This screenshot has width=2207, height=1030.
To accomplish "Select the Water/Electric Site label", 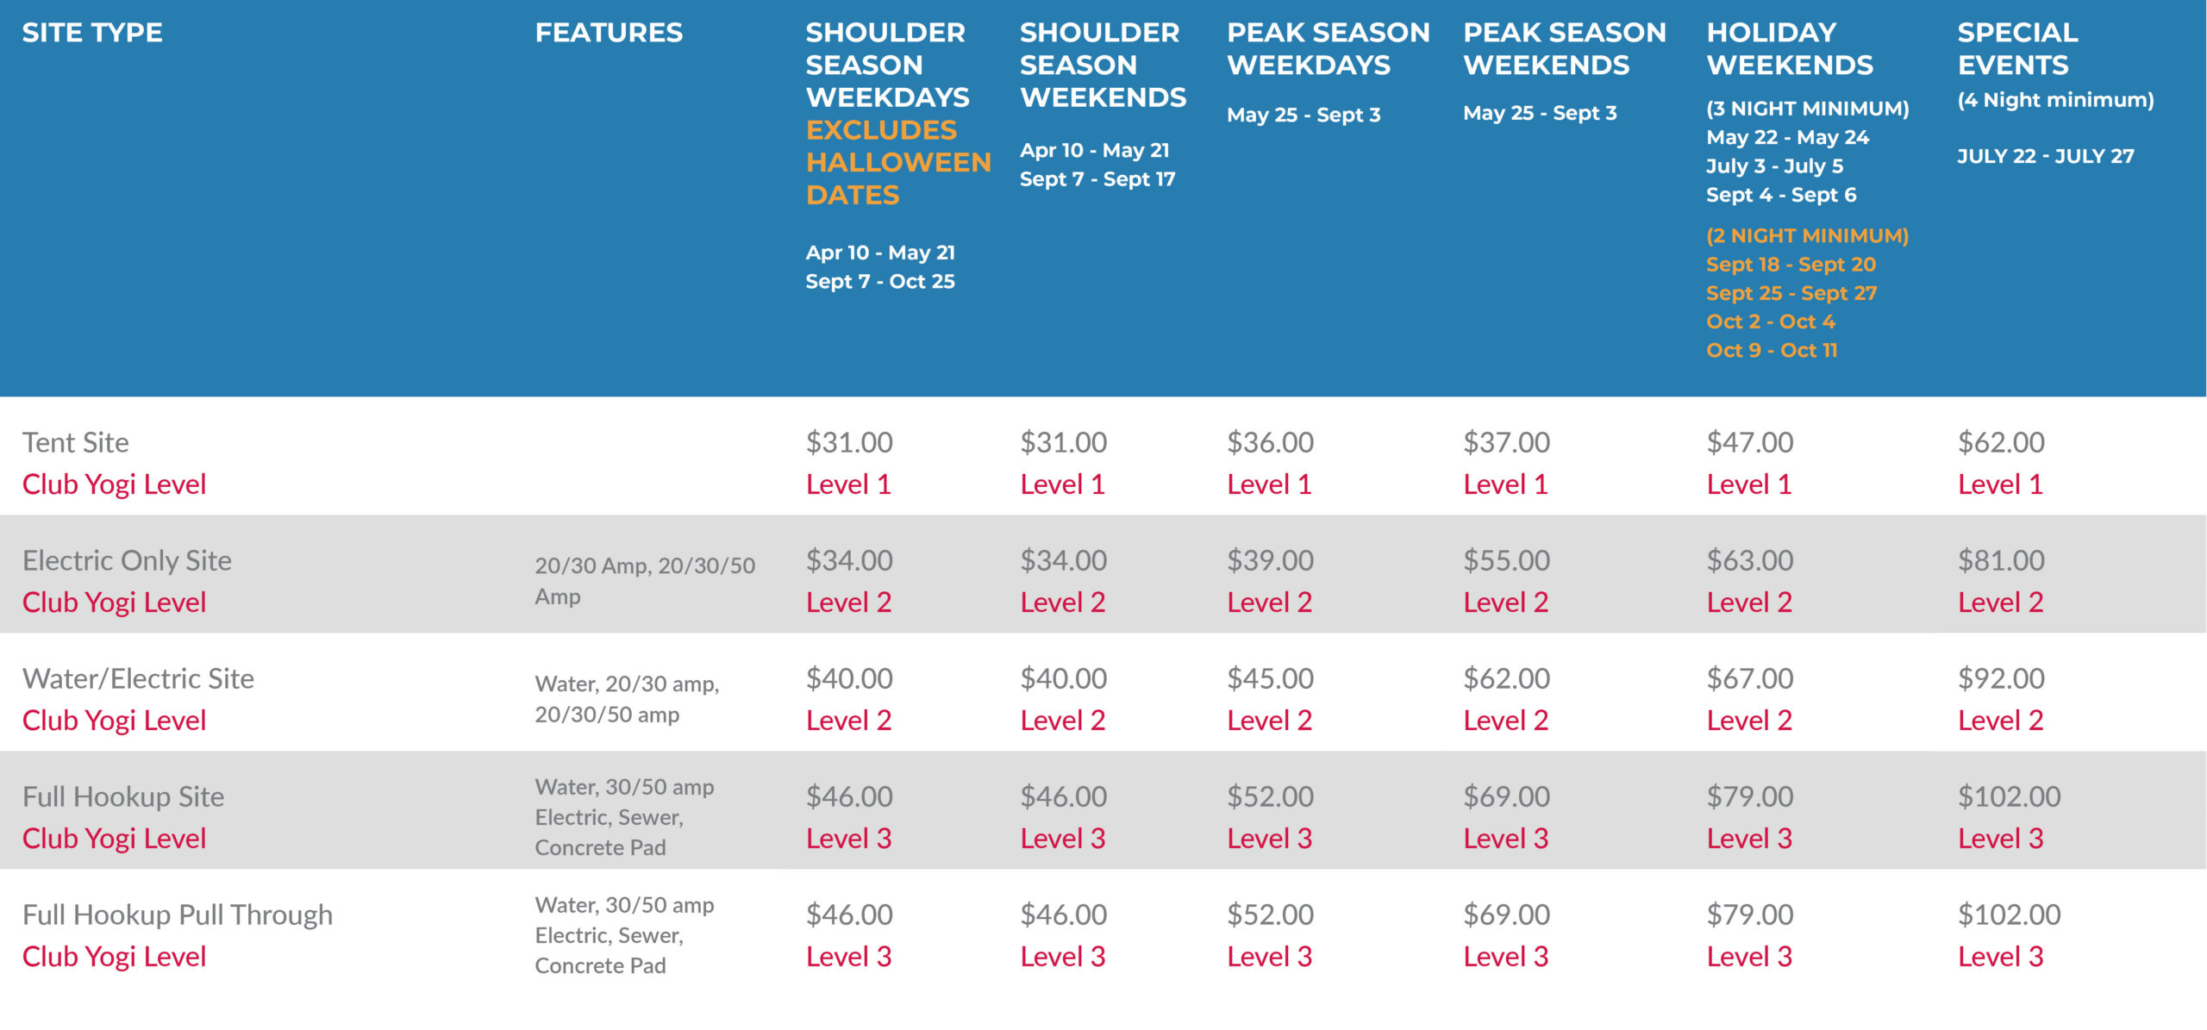I will (138, 678).
